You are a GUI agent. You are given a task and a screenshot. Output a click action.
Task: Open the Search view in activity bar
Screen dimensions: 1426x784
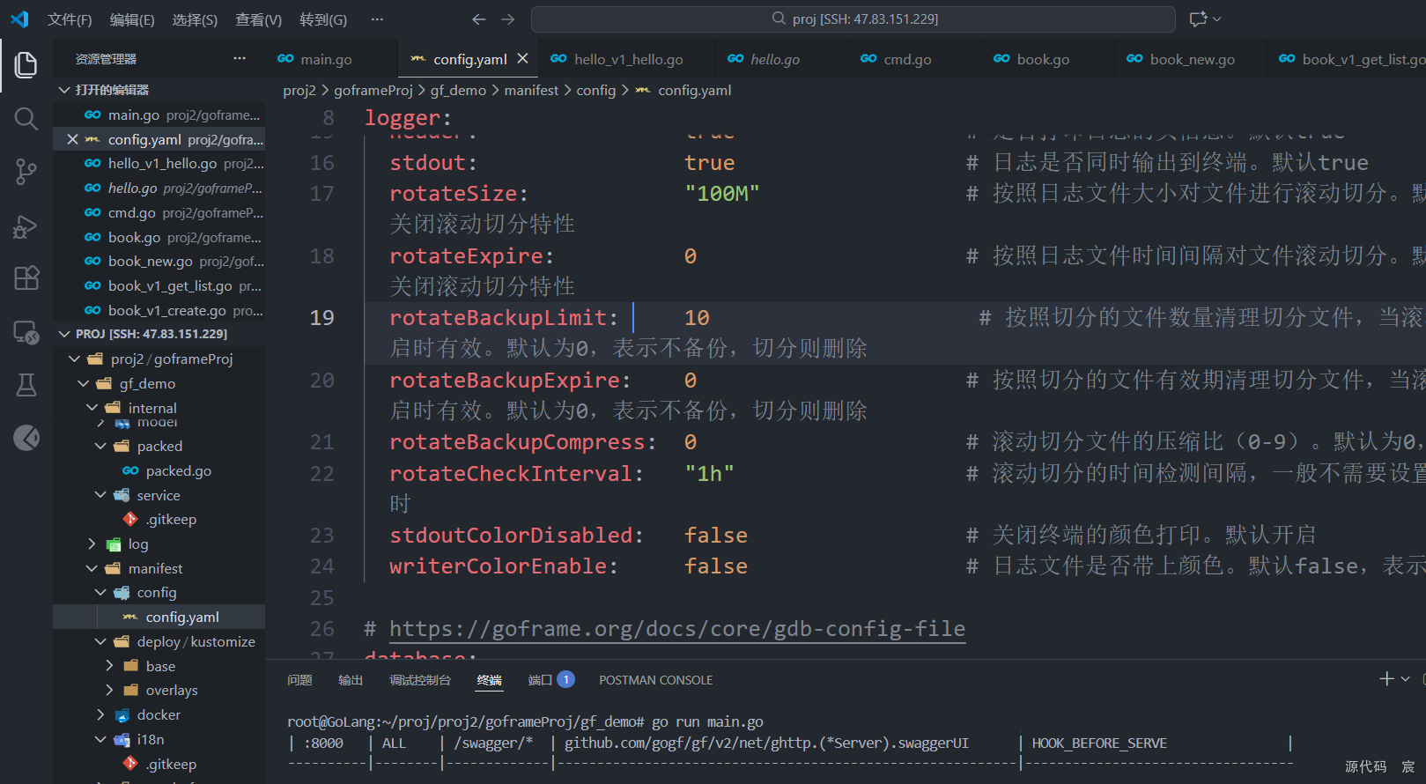point(26,119)
